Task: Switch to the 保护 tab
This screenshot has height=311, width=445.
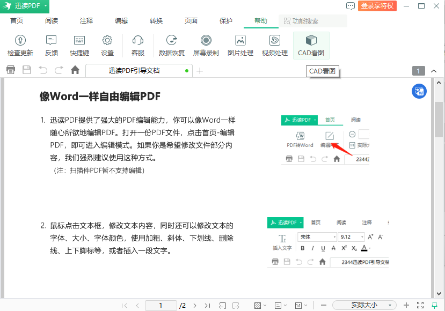Action: pos(226,21)
